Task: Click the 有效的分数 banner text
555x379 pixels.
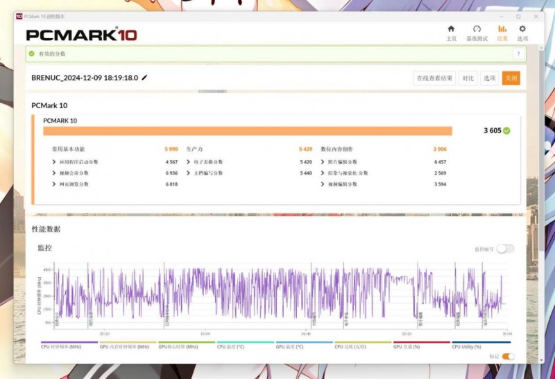Action: tap(52, 54)
